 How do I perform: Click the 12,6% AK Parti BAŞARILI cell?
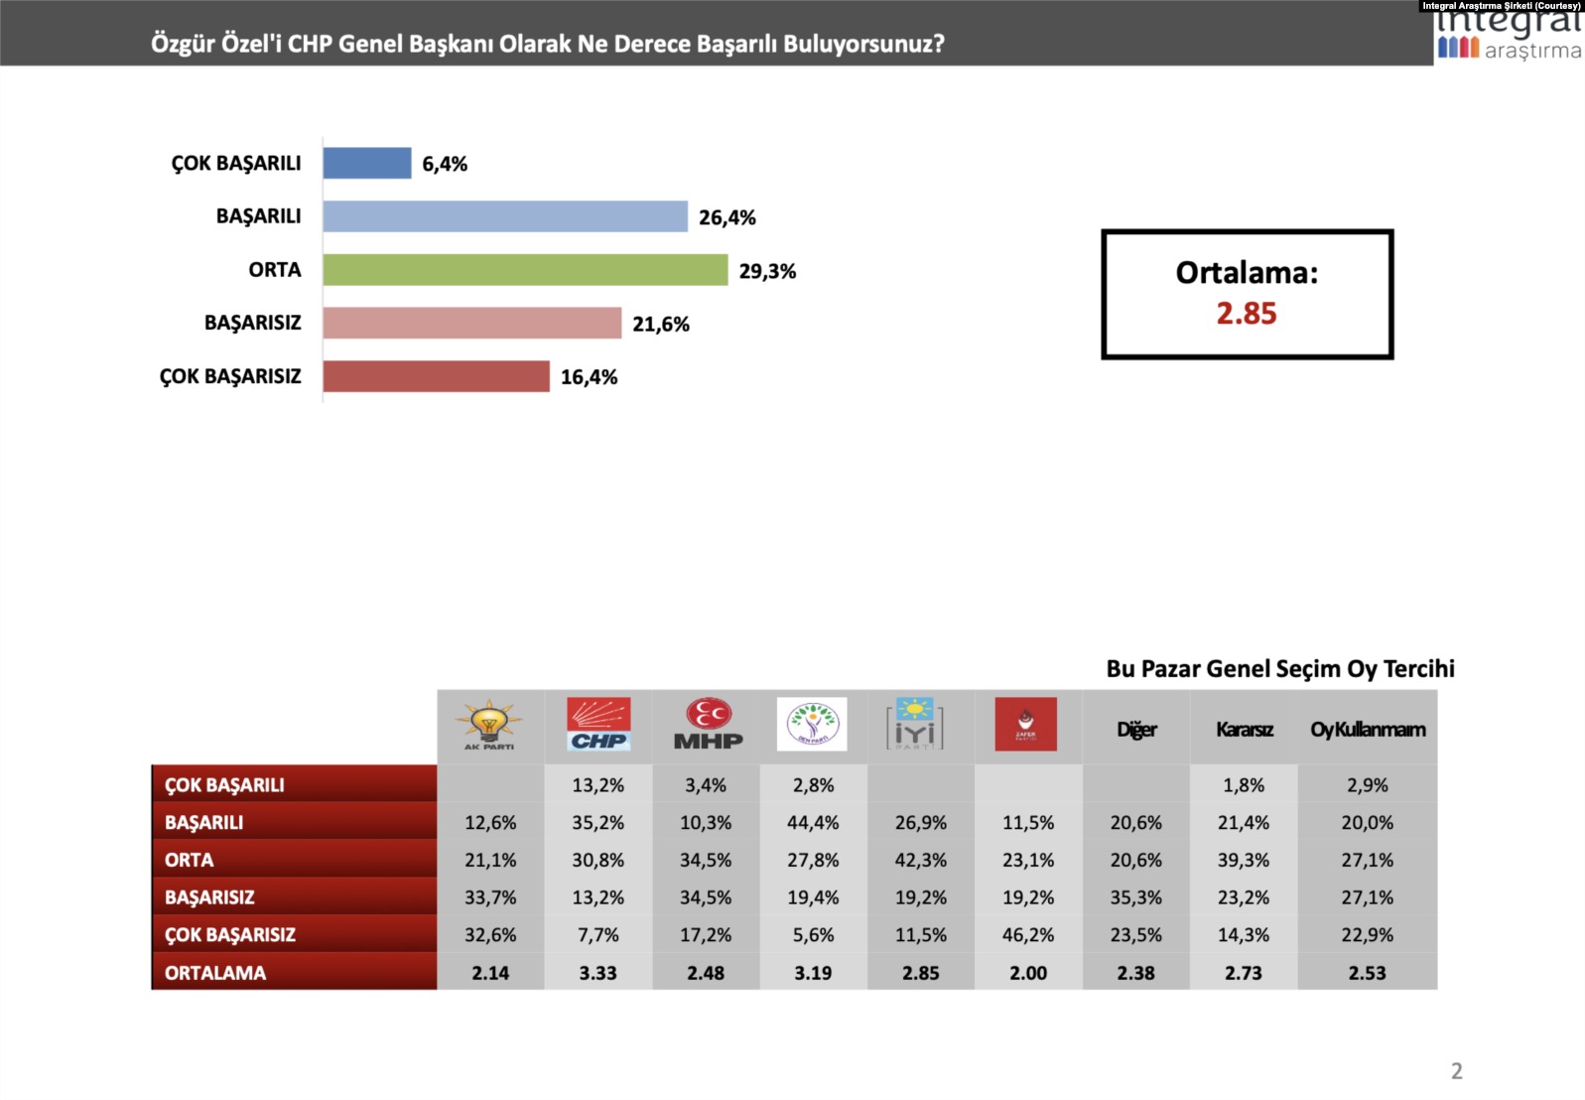(490, 823)
